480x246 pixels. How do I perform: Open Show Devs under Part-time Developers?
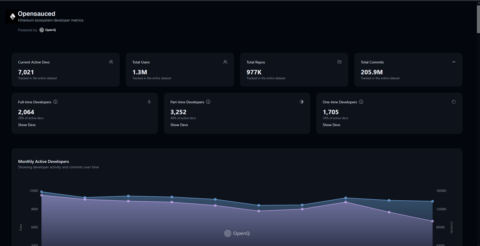tap(179, 125)
